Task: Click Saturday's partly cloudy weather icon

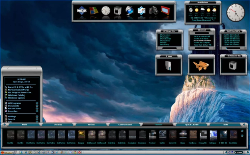Action: coord(214,10)
